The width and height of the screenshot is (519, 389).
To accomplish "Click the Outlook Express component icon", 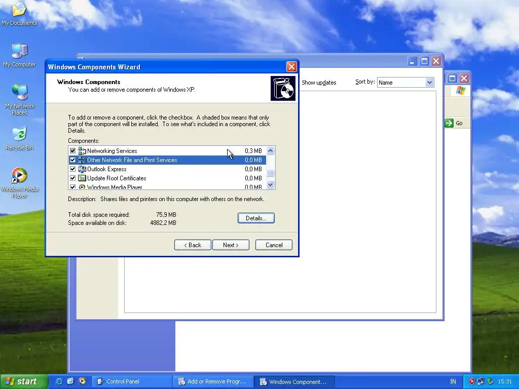I will pyautogui.click(x=82, y=169).
